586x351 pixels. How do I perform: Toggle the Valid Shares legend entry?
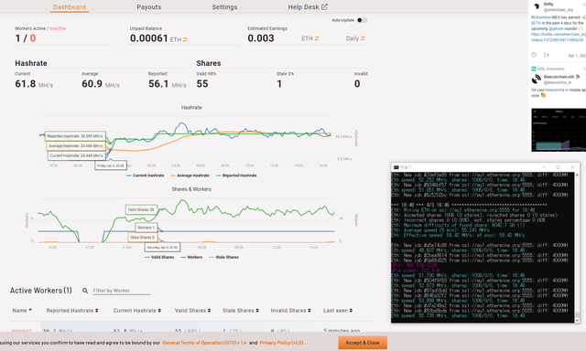pyautogui.click(x=159, y=257)
